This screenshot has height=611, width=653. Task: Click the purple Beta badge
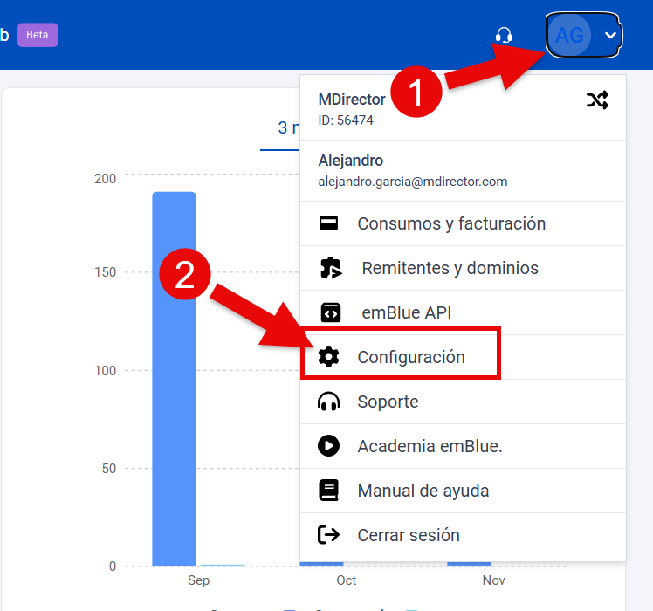[x=38, y=35]
